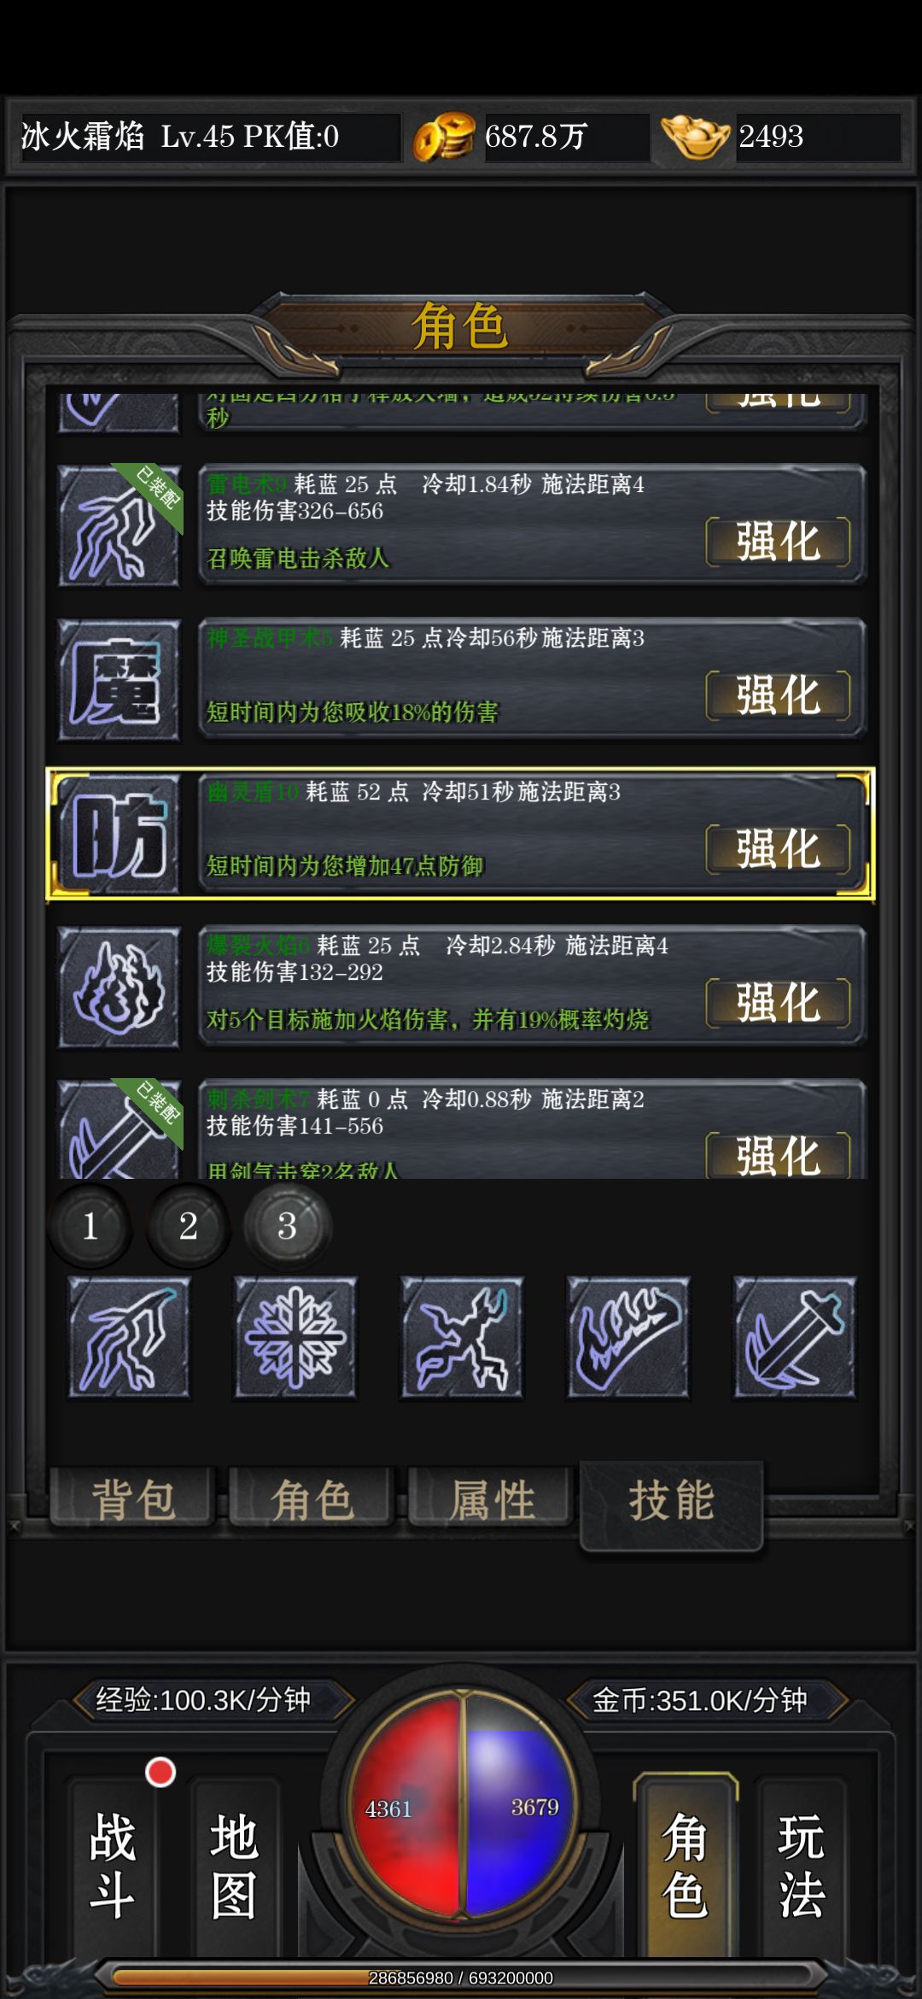
Task: Click the experience progress bar at bottom
Action: [x=461, y=1978]
